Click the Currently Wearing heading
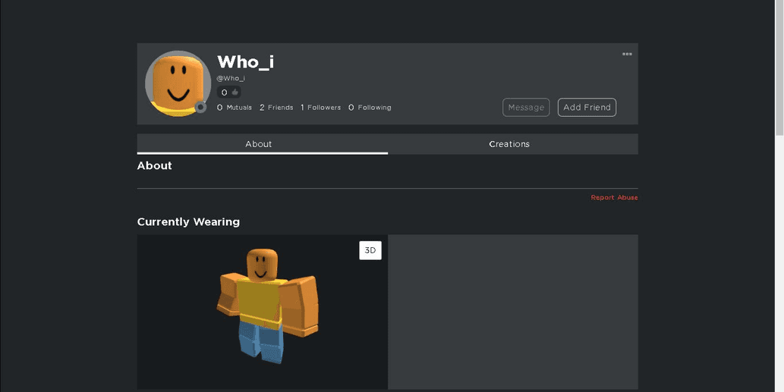 coord(188,221)
